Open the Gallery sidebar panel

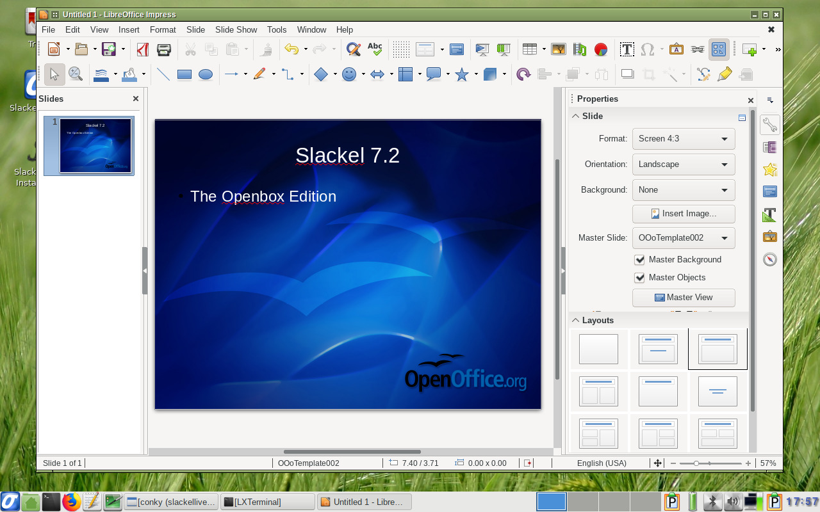pyautogui.click(x=769, y=236)
